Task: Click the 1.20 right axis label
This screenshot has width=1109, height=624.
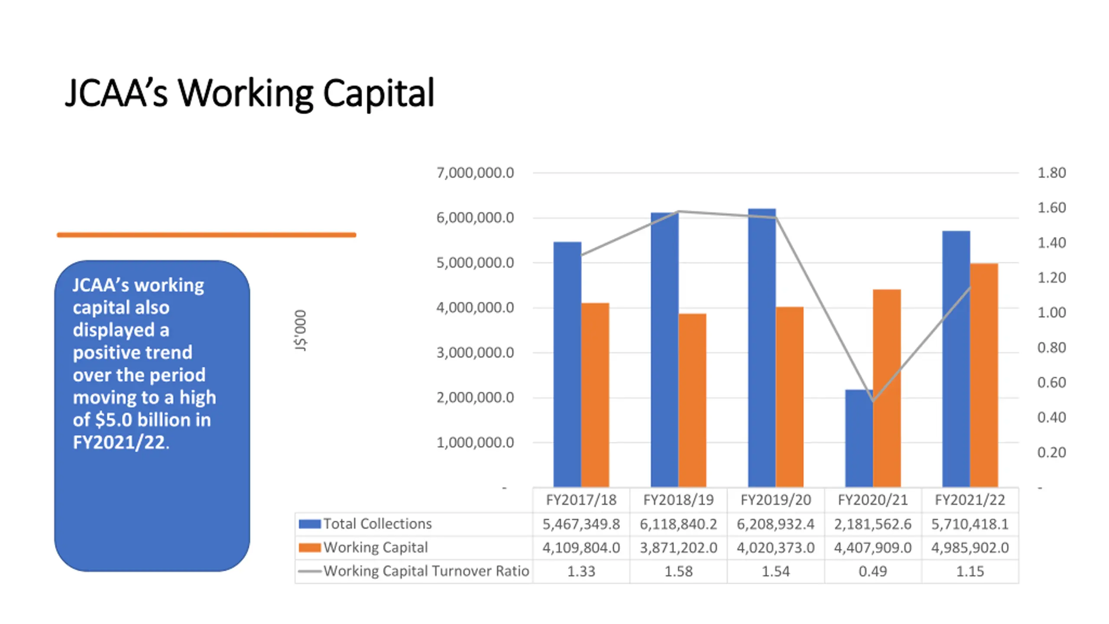Action: [1051, 278]
